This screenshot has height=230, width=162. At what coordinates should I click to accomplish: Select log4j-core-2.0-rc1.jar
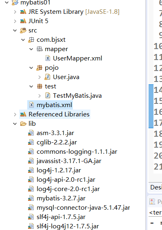(68, 189)
